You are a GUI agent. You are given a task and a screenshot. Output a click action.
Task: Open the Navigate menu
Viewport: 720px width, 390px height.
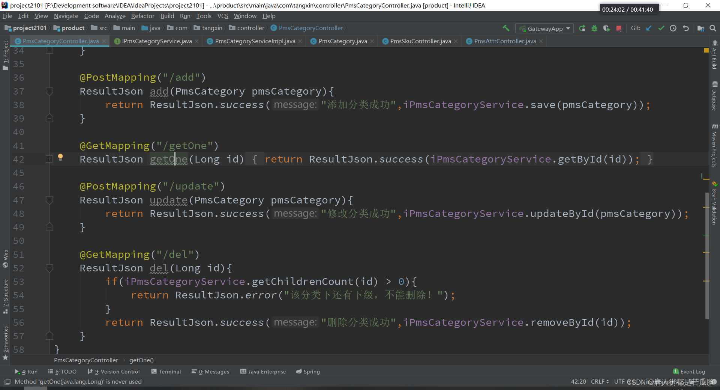tap(66, 16)
